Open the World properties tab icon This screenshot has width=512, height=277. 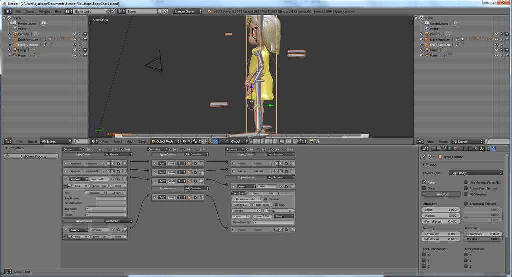coord(450,148)
